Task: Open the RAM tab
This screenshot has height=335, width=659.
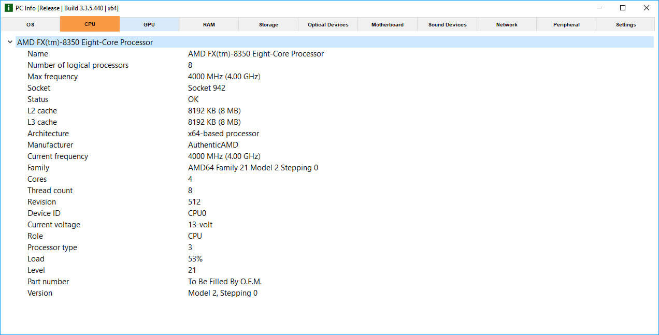Action: pyautogui.click(x=208, y=24)
